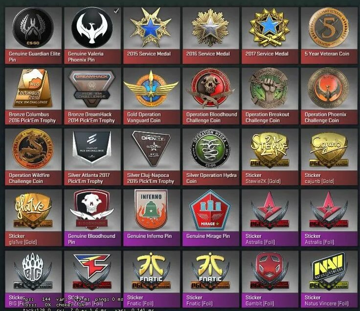Choose the Gambit Foil sticker
Viewport: 360px width, 311px height.
270,279
